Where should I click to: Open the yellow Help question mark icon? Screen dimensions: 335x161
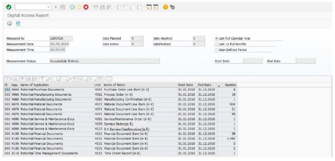point(166,7)
